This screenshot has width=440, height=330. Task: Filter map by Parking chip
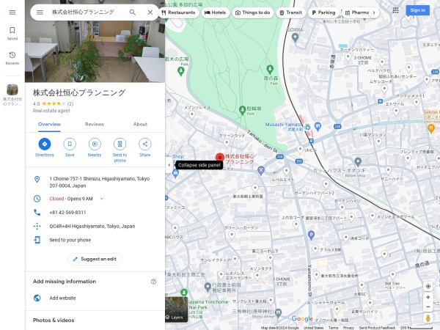[323, 12]
